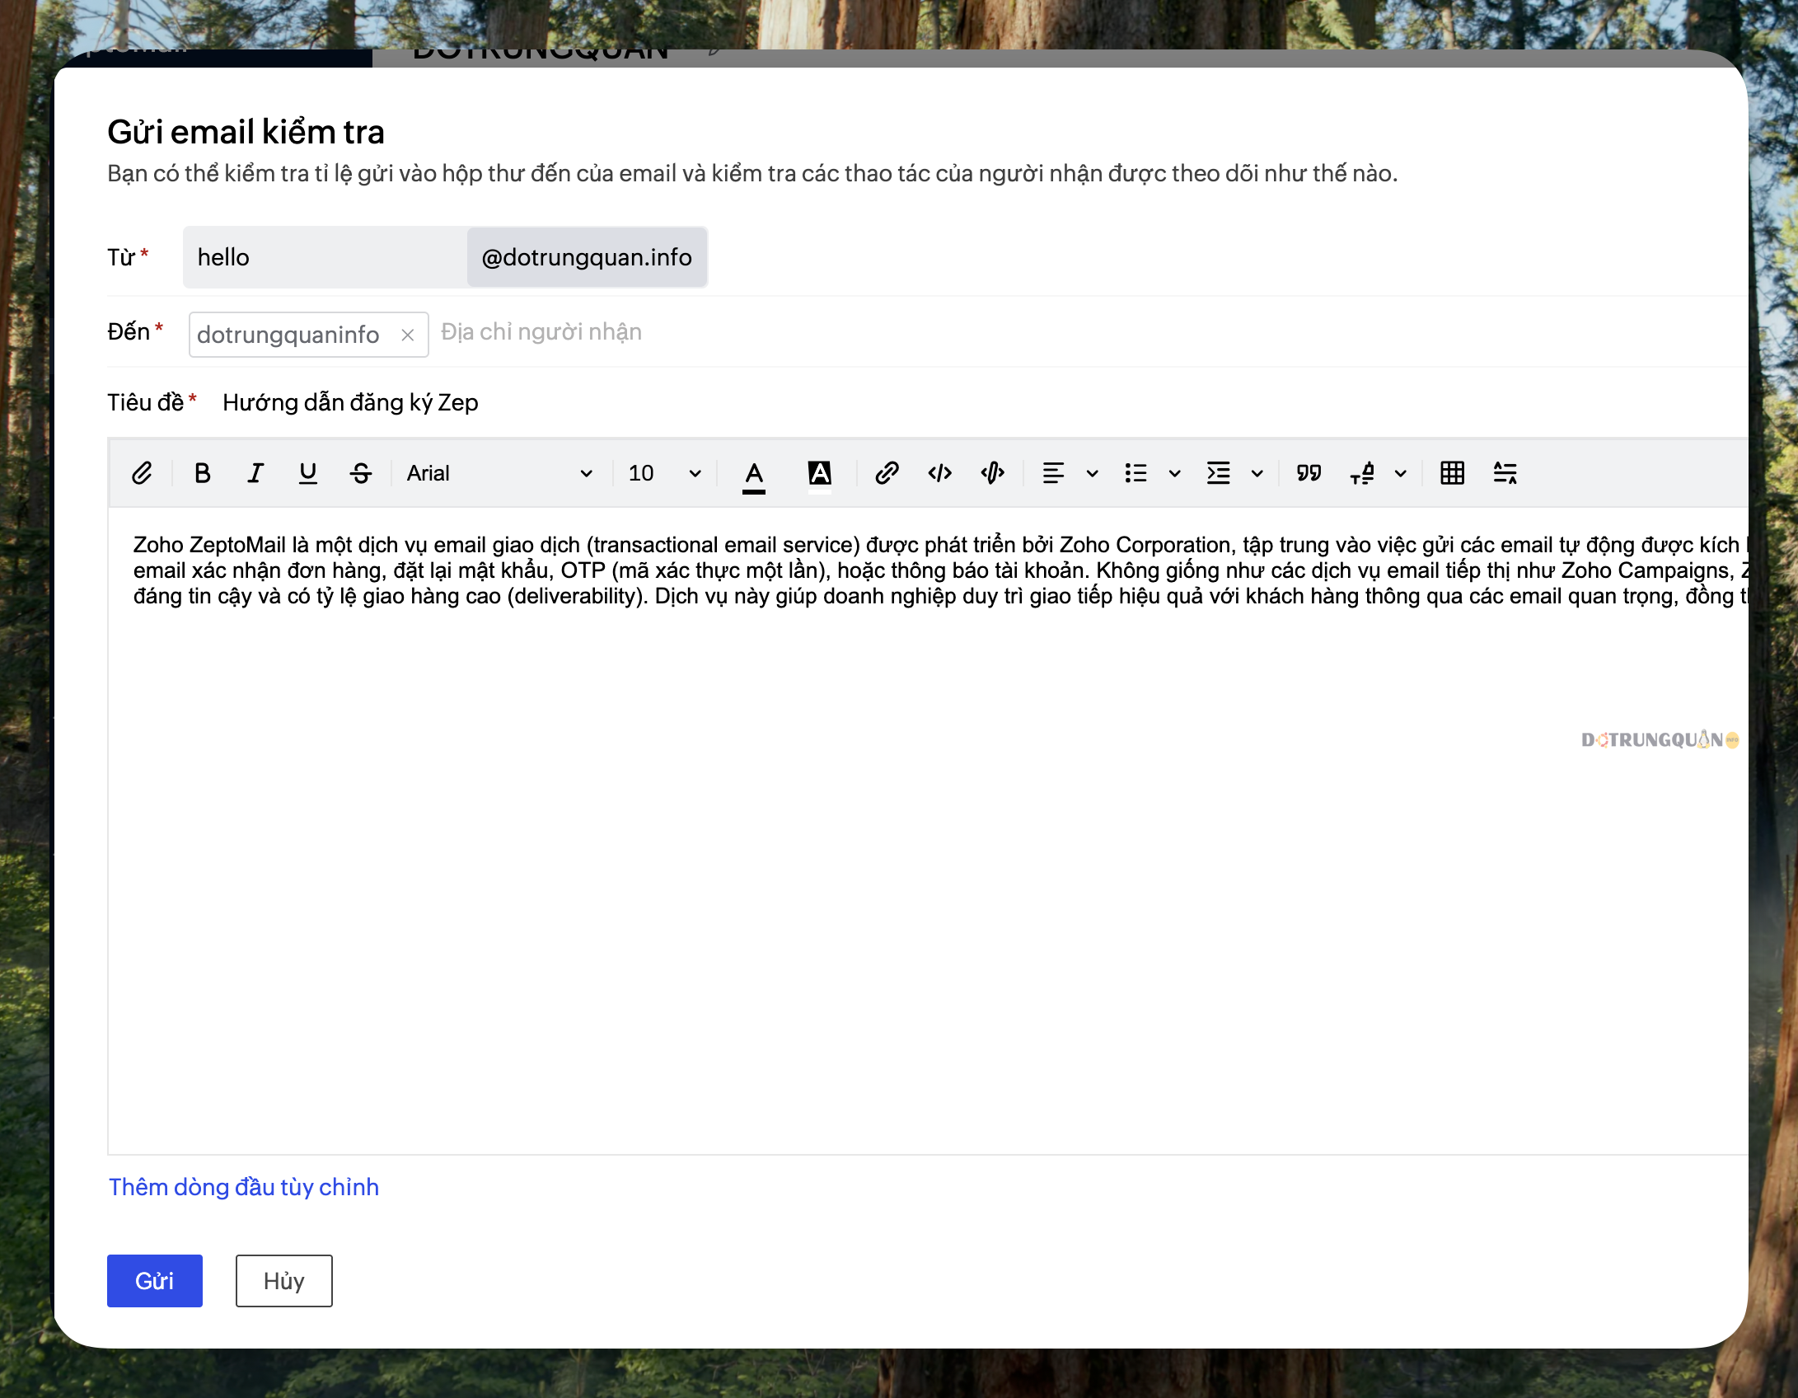Expand the alignment options arrow
The height and width of the screenshot is (1398, 1798).
click(x=1093, y=474)
